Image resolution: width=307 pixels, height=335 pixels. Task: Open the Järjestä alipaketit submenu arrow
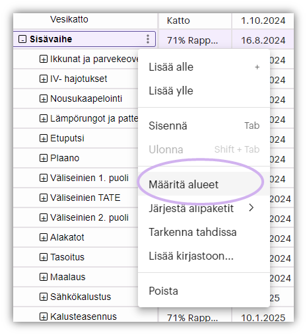pyautogui.click(x=252, y=207)
